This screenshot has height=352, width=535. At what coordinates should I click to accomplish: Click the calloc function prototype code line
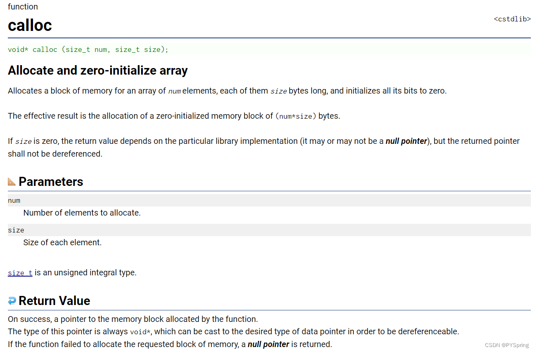click(269, 49)
